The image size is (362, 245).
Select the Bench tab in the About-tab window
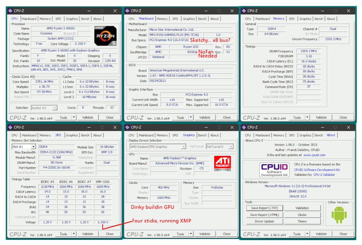point(319,135)
